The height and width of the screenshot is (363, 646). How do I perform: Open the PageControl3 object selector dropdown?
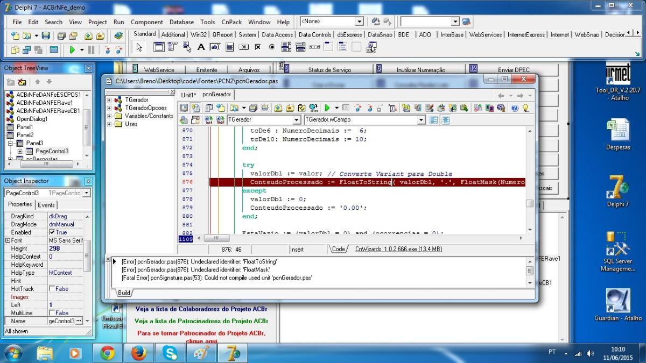point(87,193)
